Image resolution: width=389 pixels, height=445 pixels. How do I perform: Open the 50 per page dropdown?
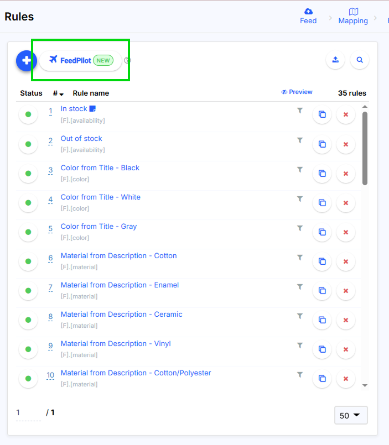click(351, 415)
